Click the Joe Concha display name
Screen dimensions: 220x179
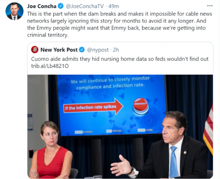coord(42,6)
